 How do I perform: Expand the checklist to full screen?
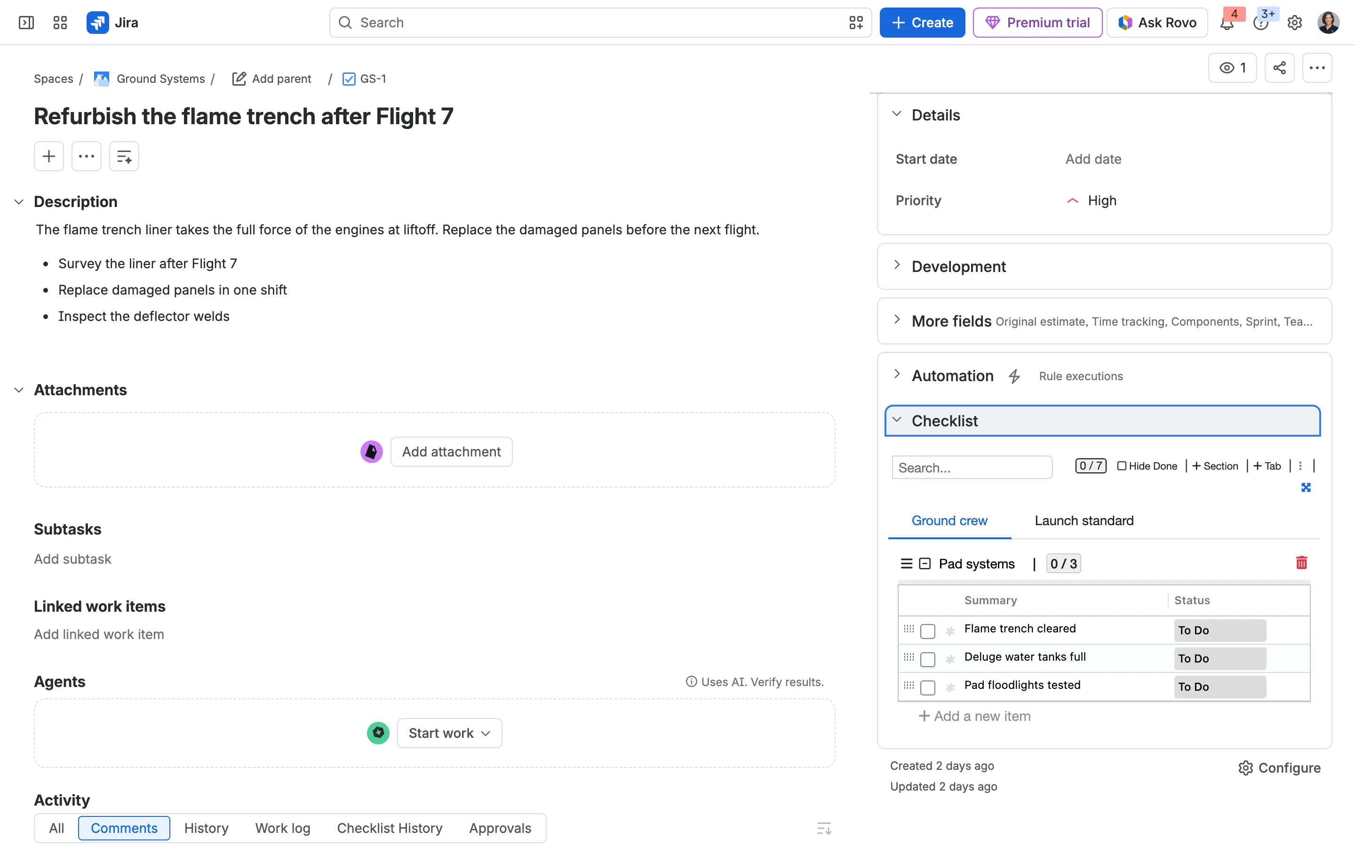[x=1306, y=487]
